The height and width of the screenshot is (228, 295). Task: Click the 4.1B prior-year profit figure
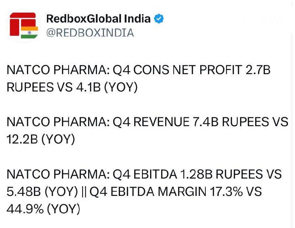pyautogui.click(x=88, y=87)
